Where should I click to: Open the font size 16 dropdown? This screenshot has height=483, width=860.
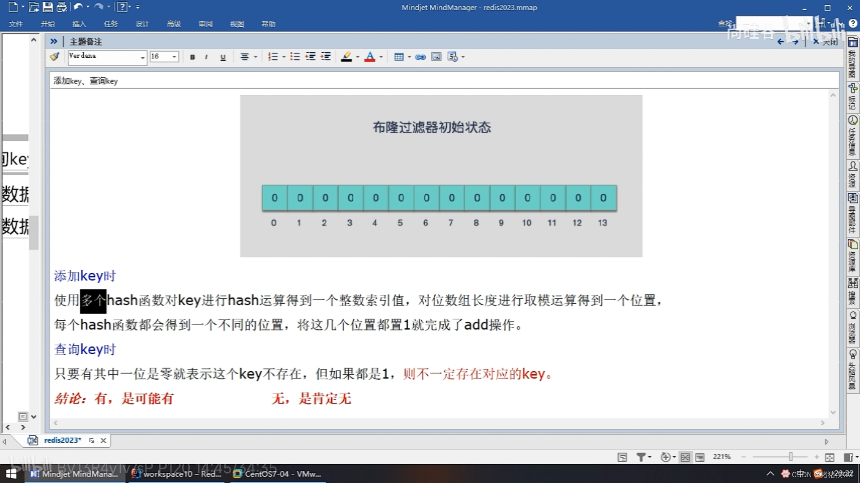click(x=174, y=57)
